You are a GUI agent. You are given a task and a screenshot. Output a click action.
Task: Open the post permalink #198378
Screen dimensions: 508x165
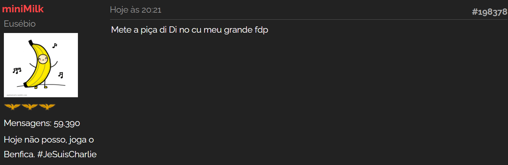point(489,12)
